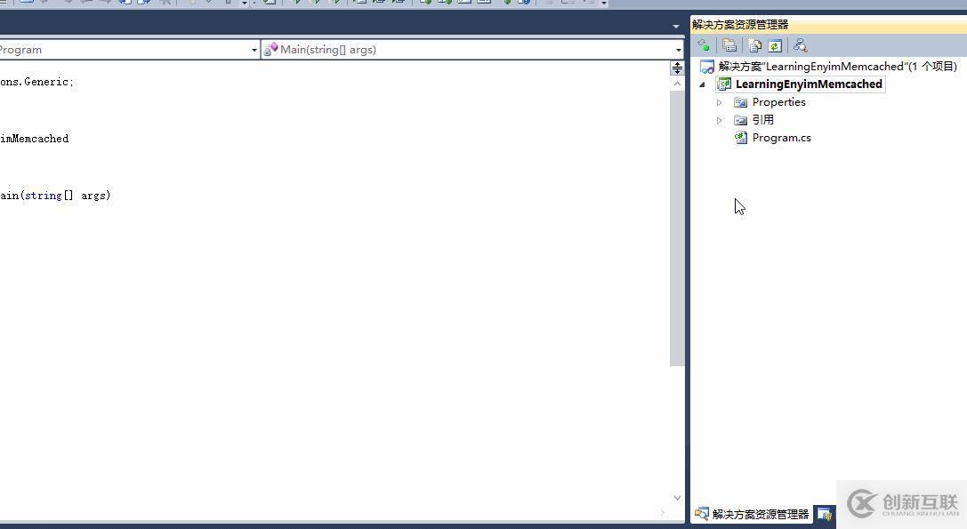Click the Properties folder icon
967x529 pixels.
(741, 101)
